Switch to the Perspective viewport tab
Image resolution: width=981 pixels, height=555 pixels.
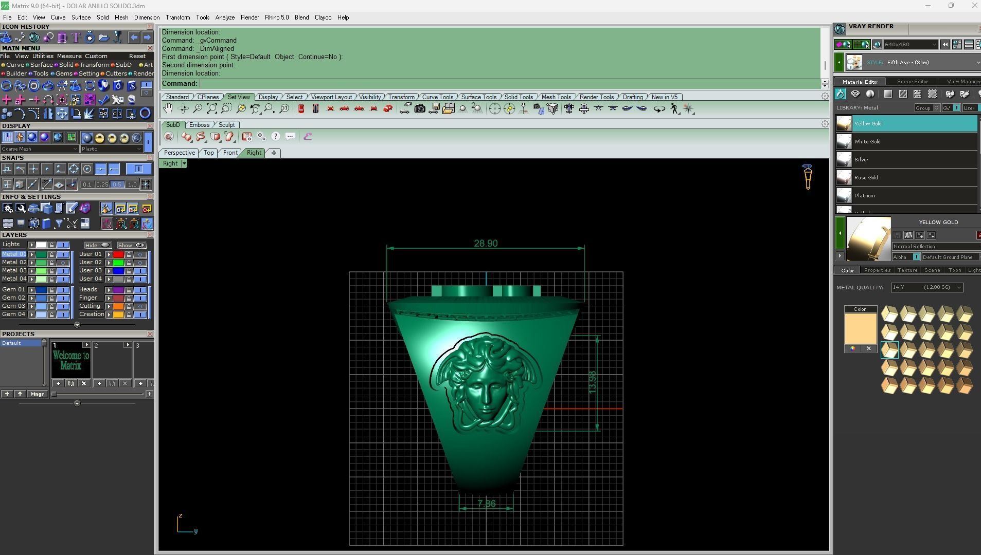coord(179,153)
